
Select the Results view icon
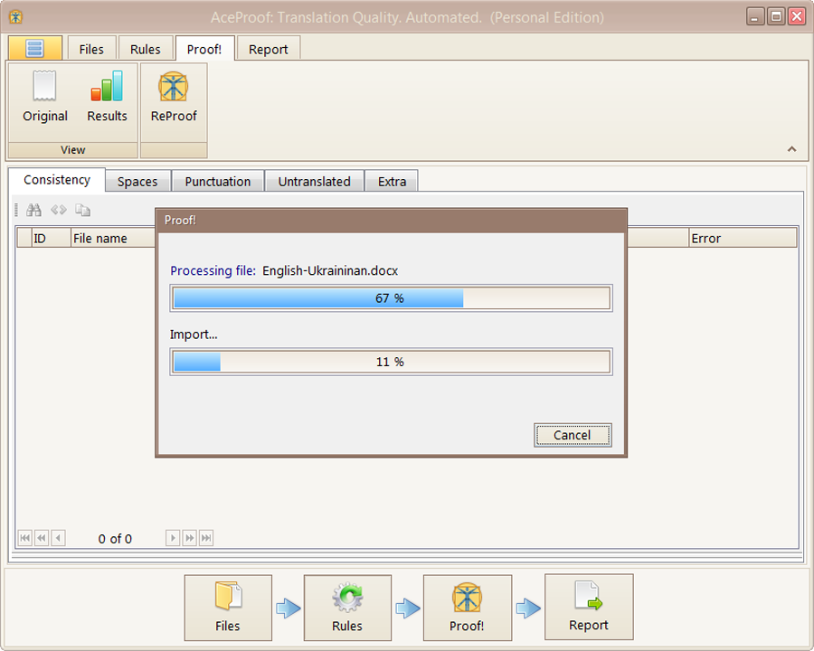point(107,97)
